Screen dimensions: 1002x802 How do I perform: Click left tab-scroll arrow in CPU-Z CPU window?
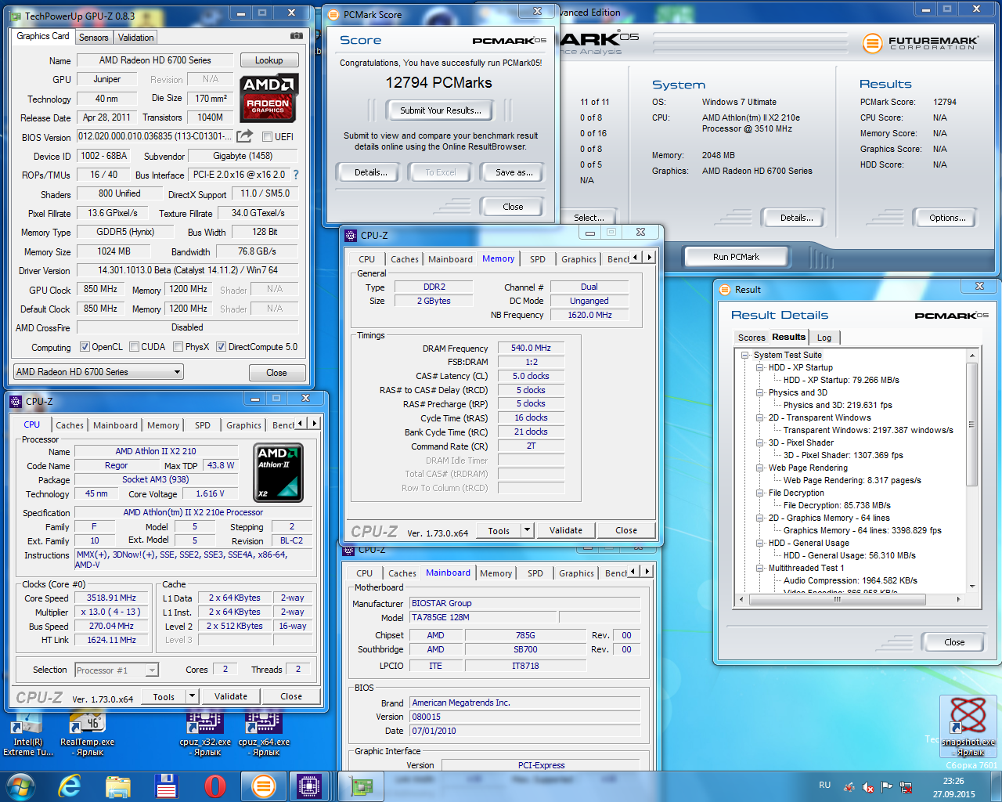(x=301, y=424)
